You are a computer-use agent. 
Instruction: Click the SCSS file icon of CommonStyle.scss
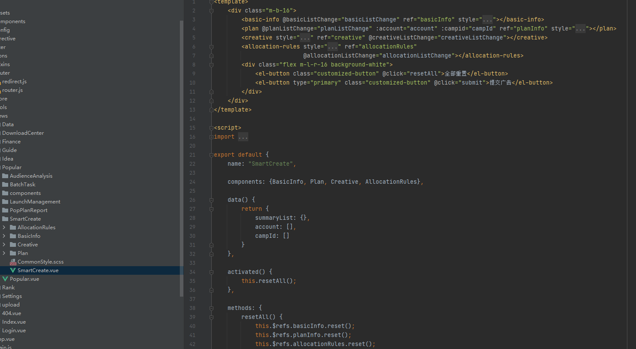coord(13,262)
